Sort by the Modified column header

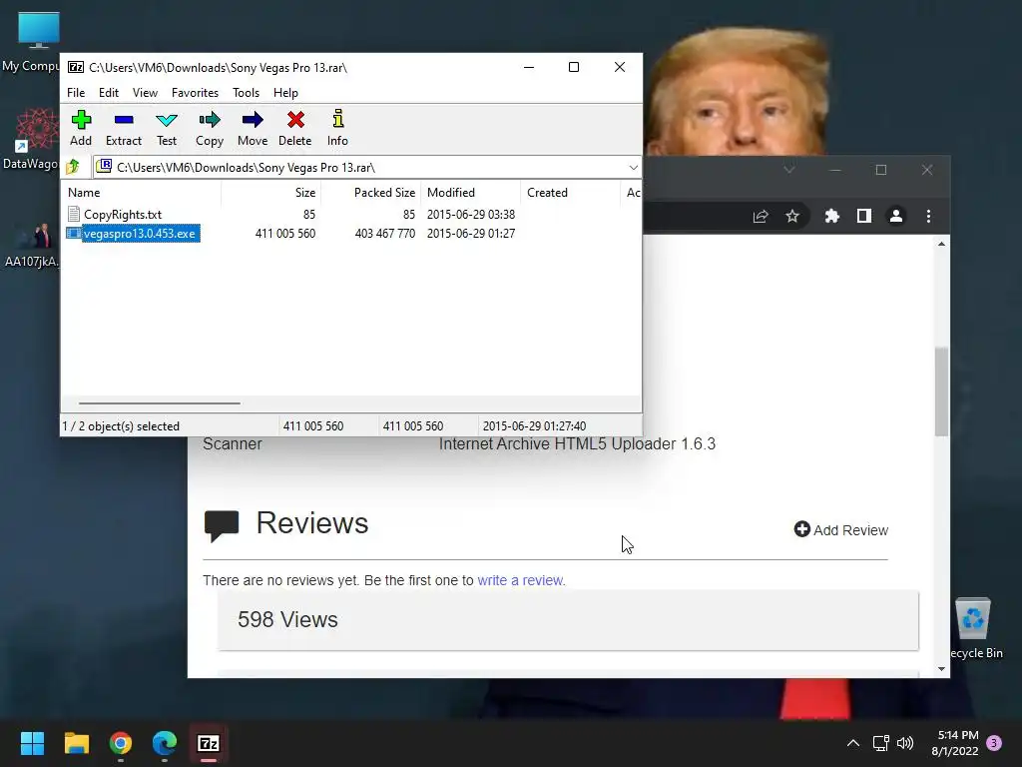click(471, 193)
